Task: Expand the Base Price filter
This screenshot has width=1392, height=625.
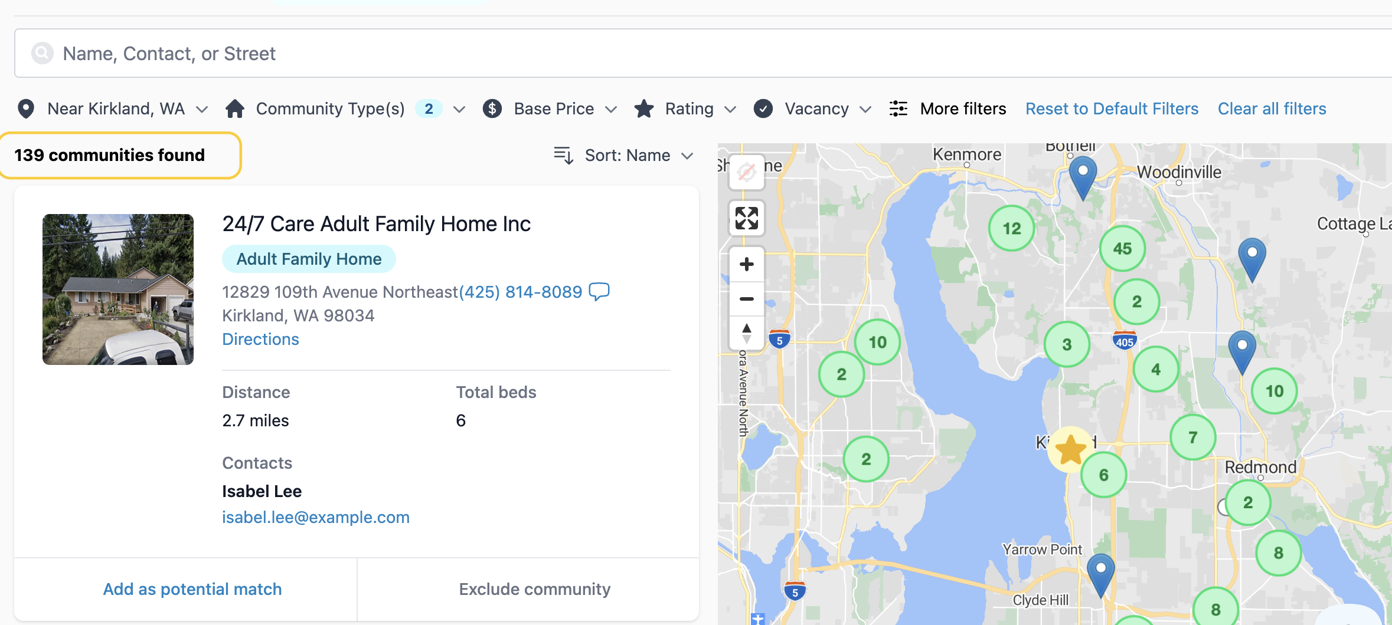Action: 550,109
